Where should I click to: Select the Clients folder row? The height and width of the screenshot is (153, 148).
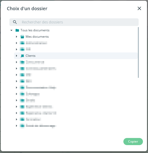76,56
